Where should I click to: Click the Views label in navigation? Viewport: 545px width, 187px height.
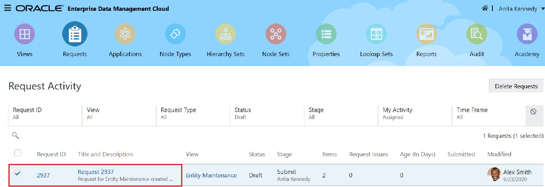[25, 54]
